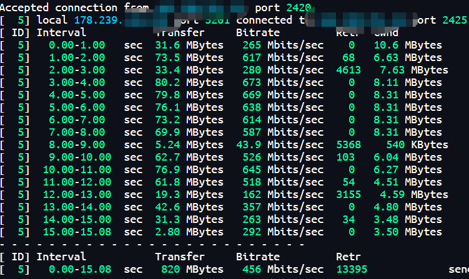Click interval 7.00-8.00
The width and height of the screenshot is (469, 279).
click(77, 132)
